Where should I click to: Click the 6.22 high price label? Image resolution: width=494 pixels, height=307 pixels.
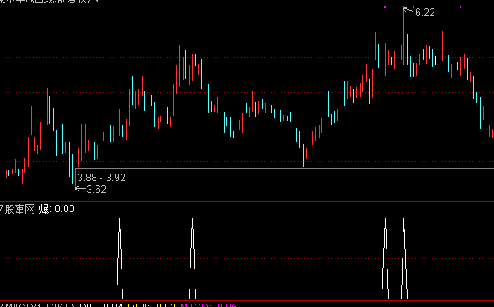click(425, 13)
